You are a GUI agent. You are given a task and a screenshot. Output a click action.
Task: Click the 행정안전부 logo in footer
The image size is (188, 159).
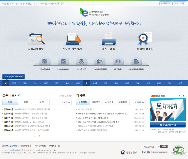point(129,152)
